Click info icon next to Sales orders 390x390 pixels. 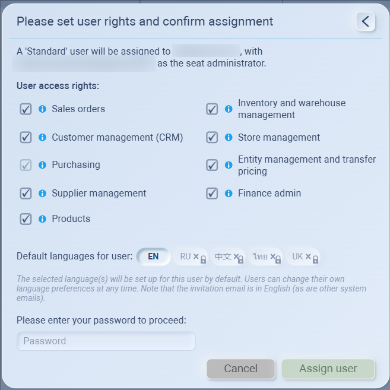point(42,109)
